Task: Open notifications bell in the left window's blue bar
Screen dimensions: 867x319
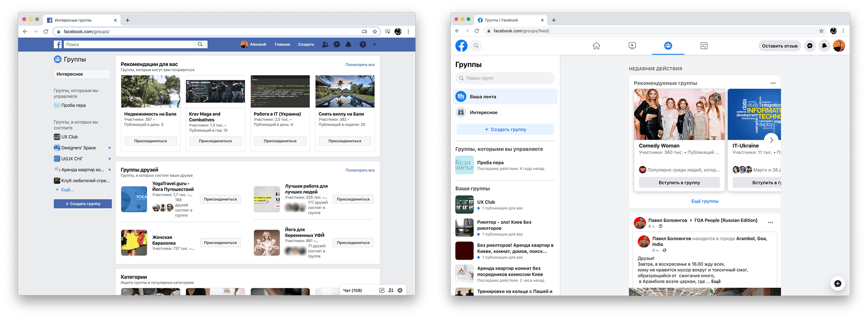Action: pyautogui.click(x=348, y=44)
